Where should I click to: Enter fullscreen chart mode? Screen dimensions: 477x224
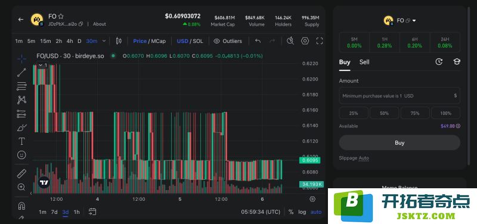click(x=320, y=41)
